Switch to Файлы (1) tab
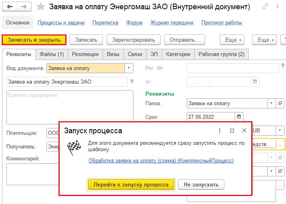Image resolution: width=286 pixels, height=204 pixels. [x=52, y=54]
